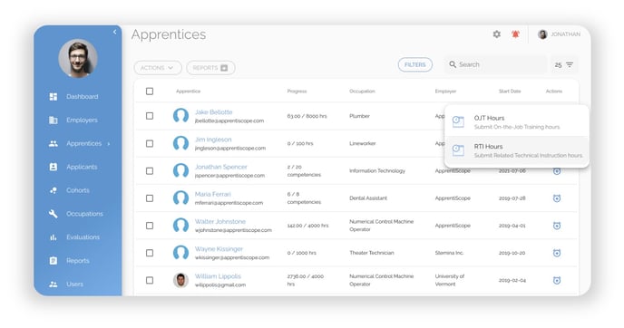The image size is (624, 328).
Task: Sort by the Occupation column header
Action: tap(362, 92)
